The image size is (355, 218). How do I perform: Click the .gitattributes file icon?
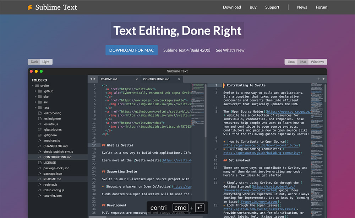click(40, 129)
